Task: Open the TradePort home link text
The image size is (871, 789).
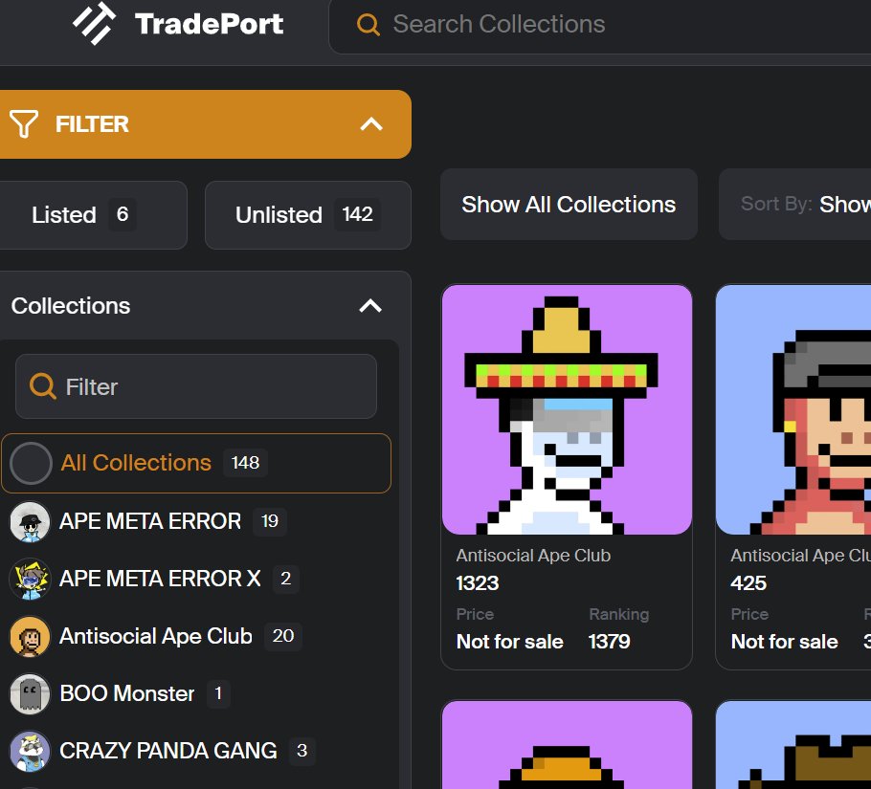Action: 209,25
